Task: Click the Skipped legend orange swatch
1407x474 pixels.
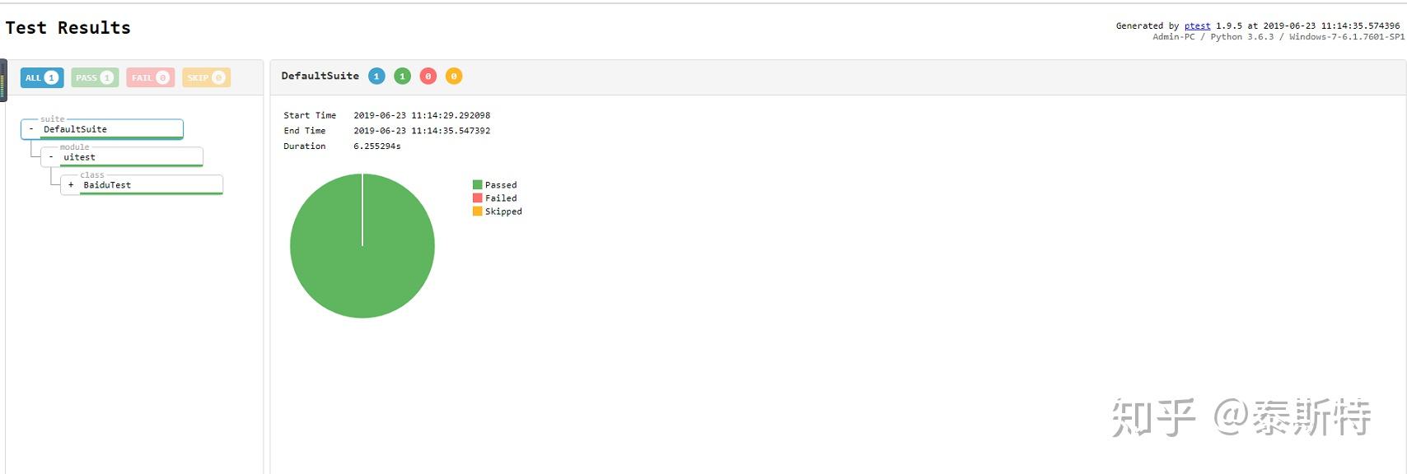Action: tap(477, 211)
